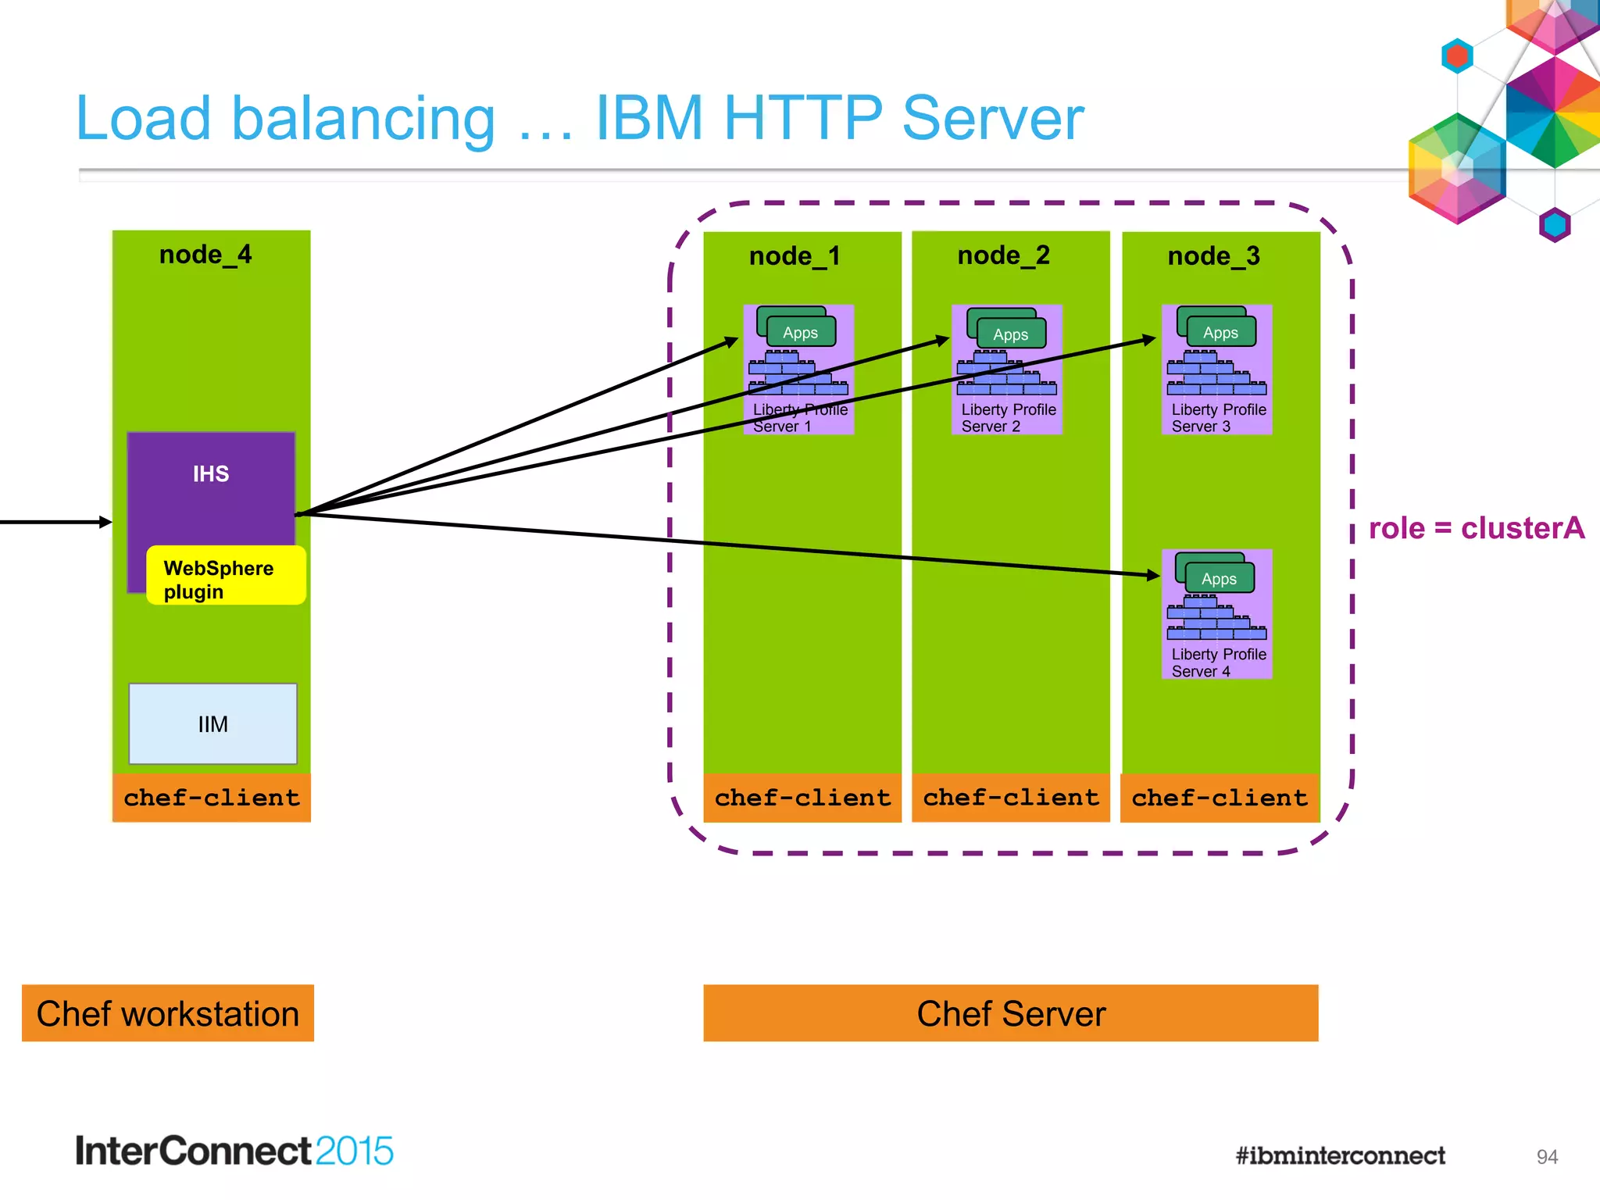Click the InterConnect 2015 logo
Image resolution: width=1600 pixels, height=1200 pixels.
pyautogui.click(x=234, y=1151)
